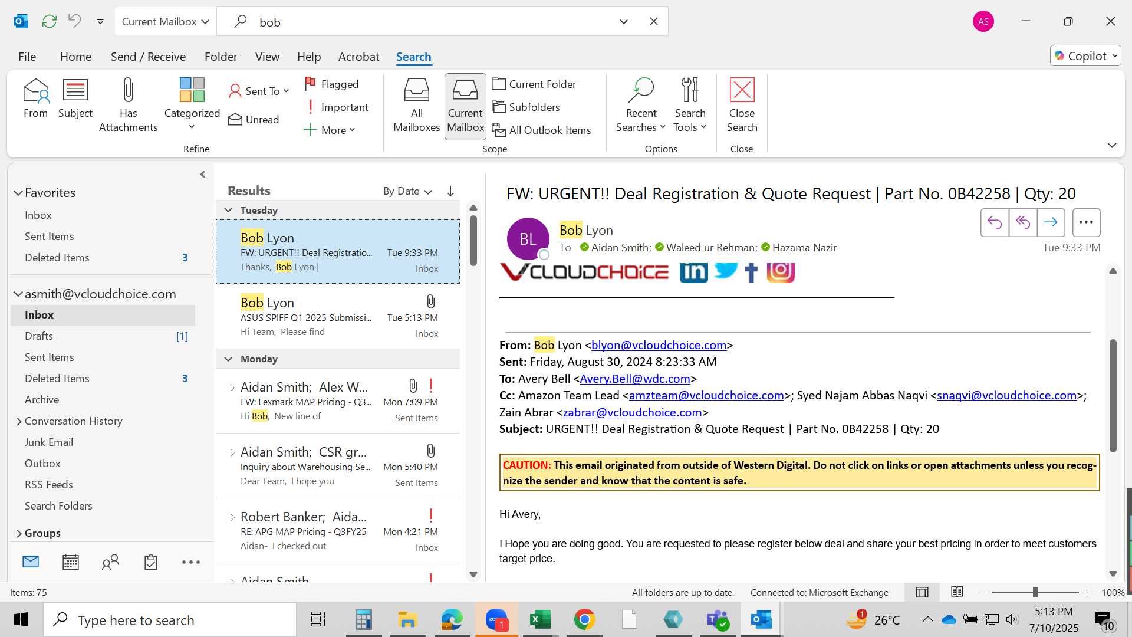Search All Mailboxes scope

(416, 106)
